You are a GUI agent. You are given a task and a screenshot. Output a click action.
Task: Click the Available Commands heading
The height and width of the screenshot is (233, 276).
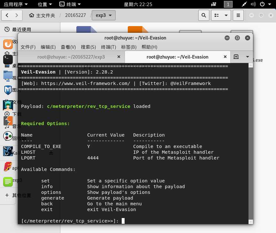(48, 169)
